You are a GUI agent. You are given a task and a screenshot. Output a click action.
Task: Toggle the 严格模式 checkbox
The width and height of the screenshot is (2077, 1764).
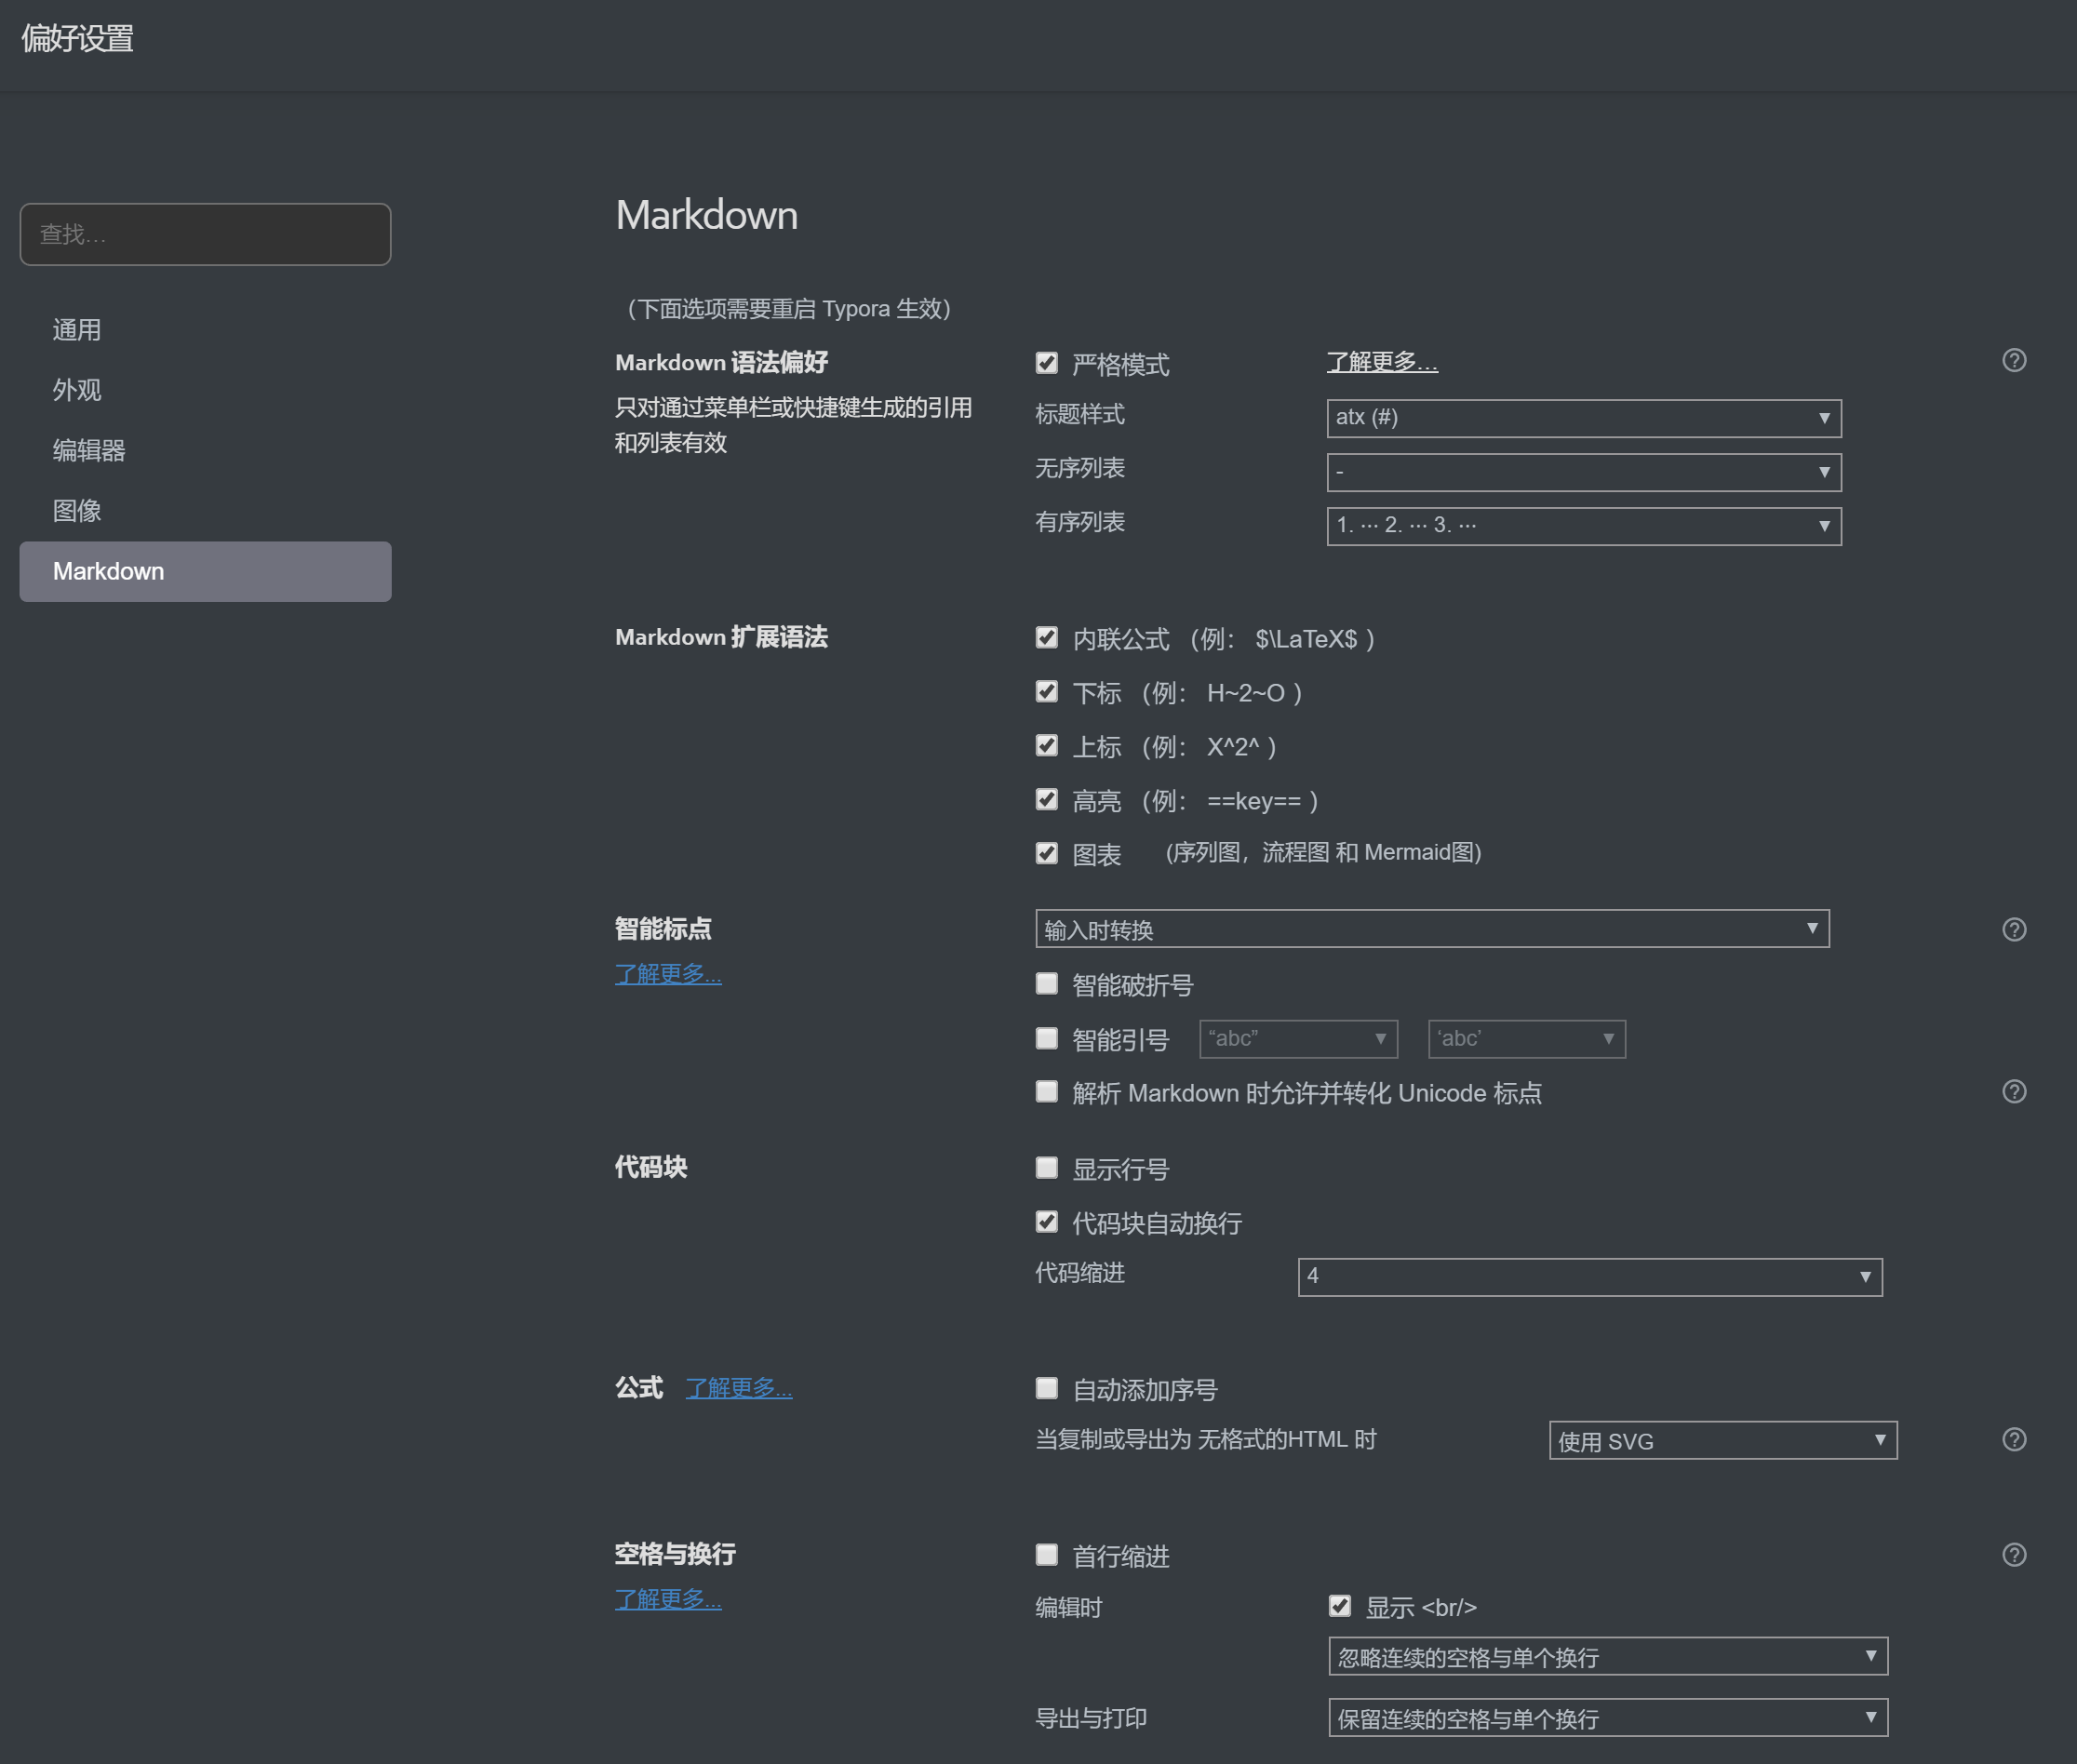(x=1046, y=363)
